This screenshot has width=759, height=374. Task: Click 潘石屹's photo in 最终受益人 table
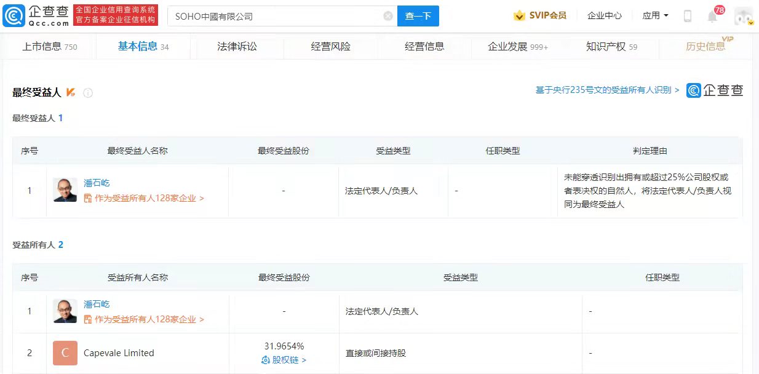65,190
